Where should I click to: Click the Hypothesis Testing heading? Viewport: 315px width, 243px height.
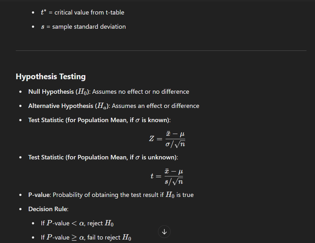coord(51,77)
